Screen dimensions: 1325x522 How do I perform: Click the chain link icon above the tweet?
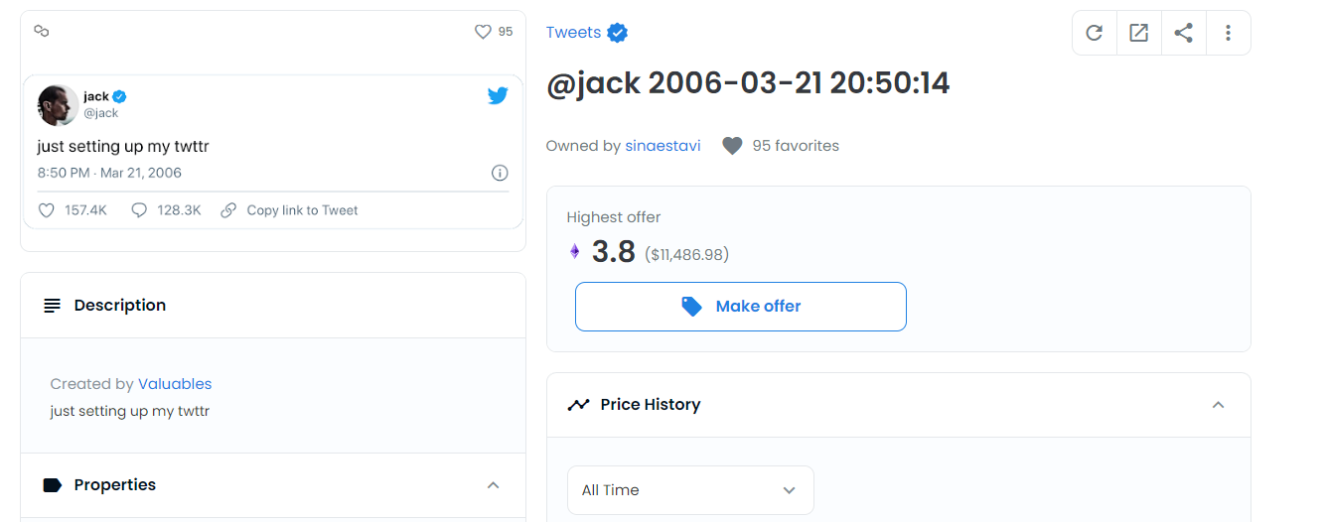click(42, 32)
